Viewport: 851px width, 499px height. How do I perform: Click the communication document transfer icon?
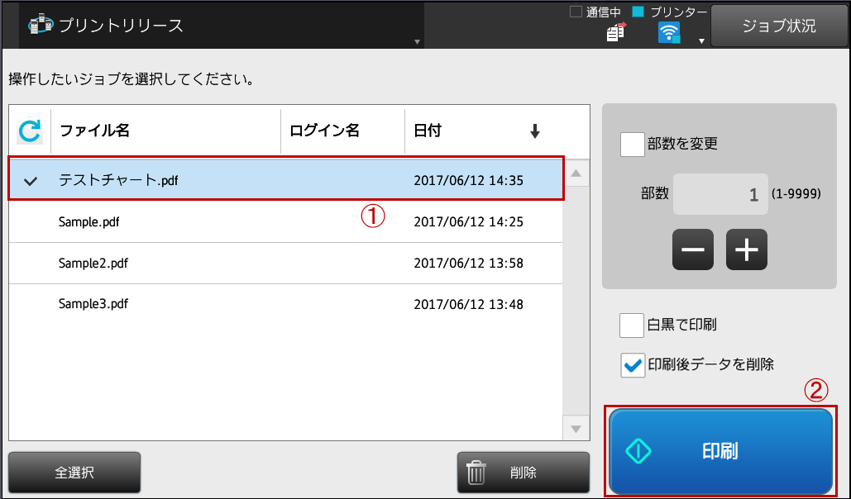click(616, 32)
